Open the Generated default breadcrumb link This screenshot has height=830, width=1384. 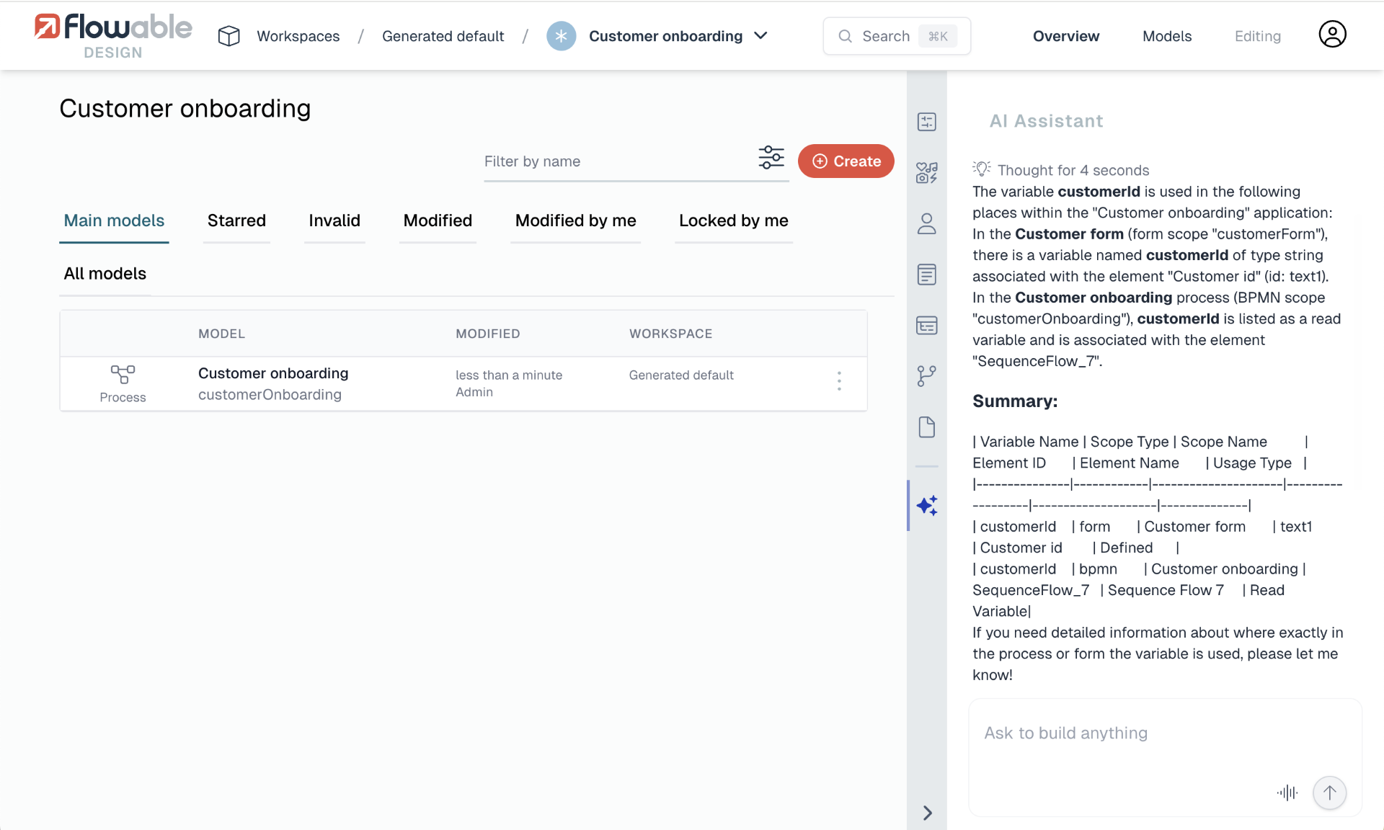(443, 36)
